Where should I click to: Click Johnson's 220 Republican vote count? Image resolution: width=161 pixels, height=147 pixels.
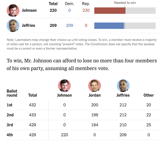[x=86, y=10]
